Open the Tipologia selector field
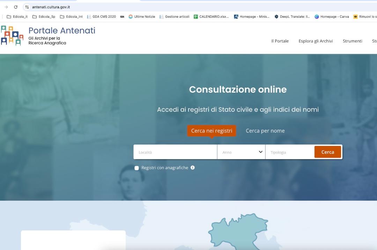The image size is (377, 250). click(289, 152)
